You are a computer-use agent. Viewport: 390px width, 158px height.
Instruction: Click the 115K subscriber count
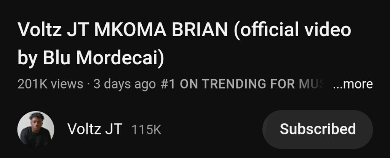[146, 130]
